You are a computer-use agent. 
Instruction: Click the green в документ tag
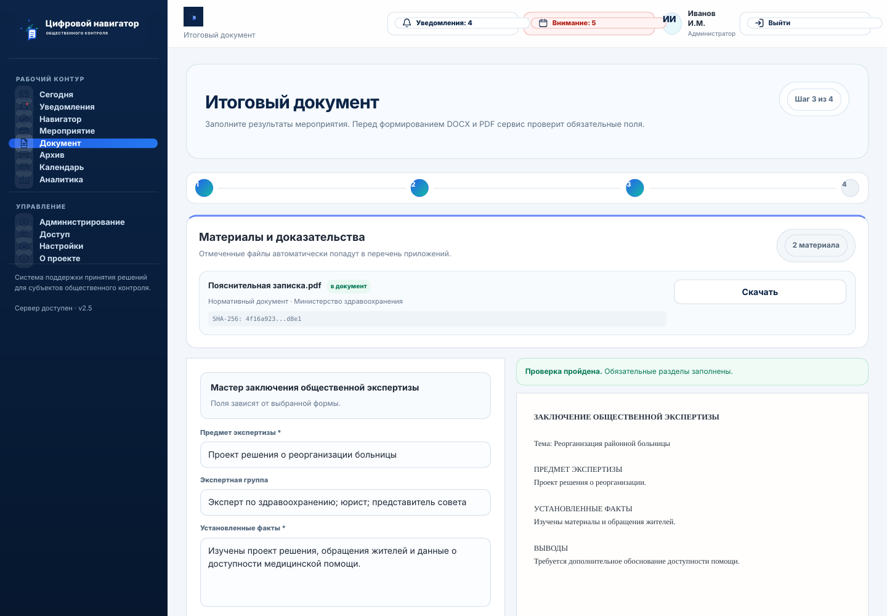(349, 286)
